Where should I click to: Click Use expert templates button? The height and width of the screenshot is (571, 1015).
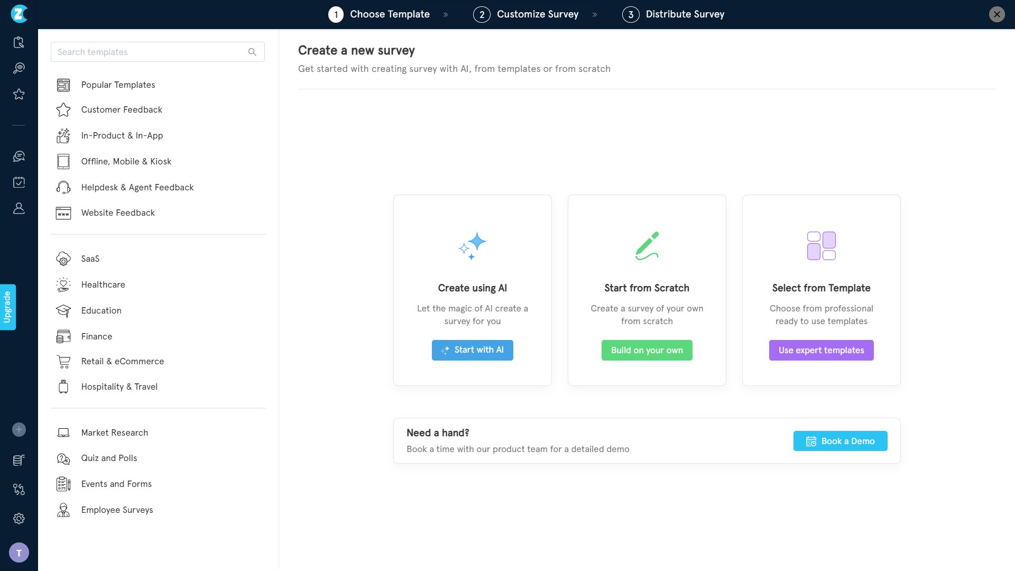(822, 351)
